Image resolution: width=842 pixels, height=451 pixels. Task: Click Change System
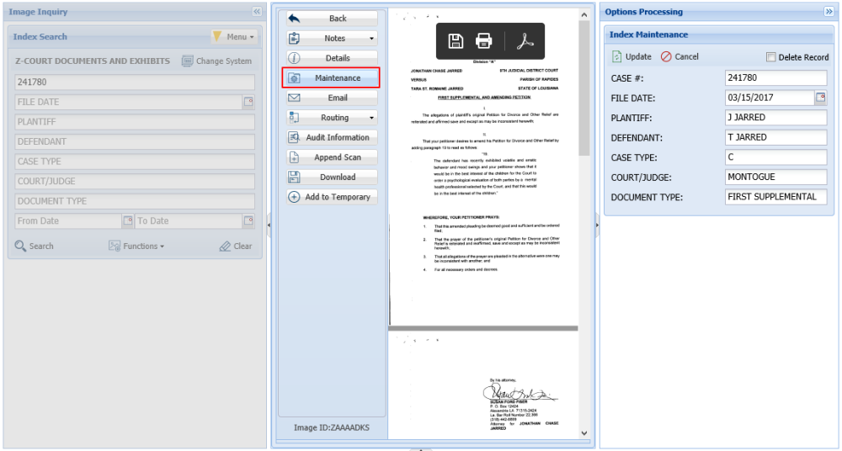(216, 61)
